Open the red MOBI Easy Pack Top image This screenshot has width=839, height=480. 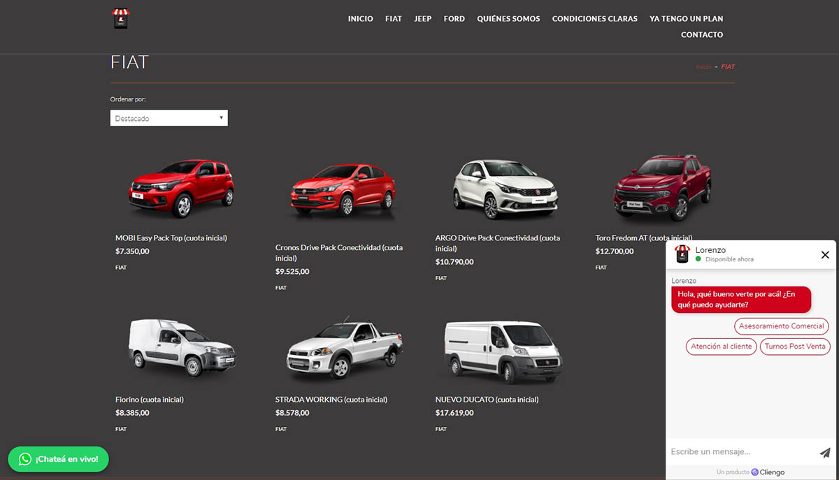click(x=182, y=187)
